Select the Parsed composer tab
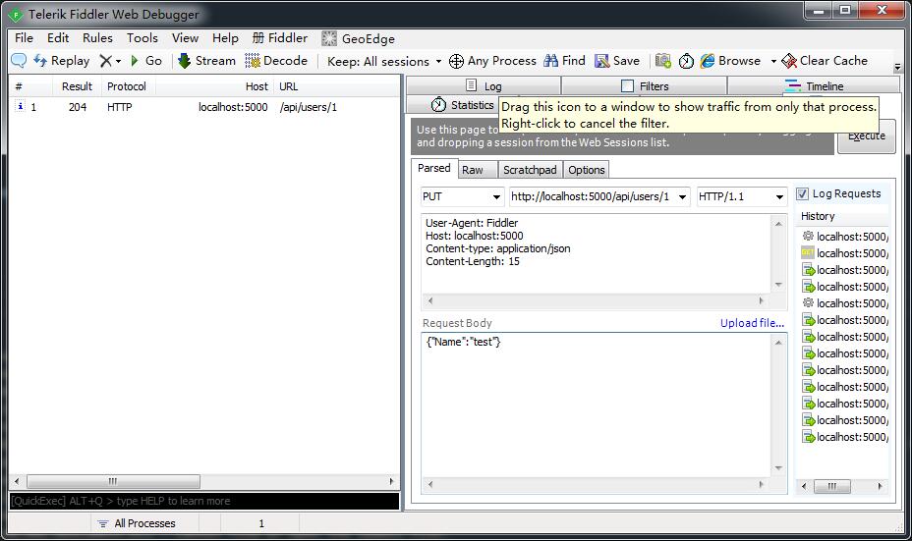Image resolution: width=912 pixels, height=541 pixels. pos(434,168)
